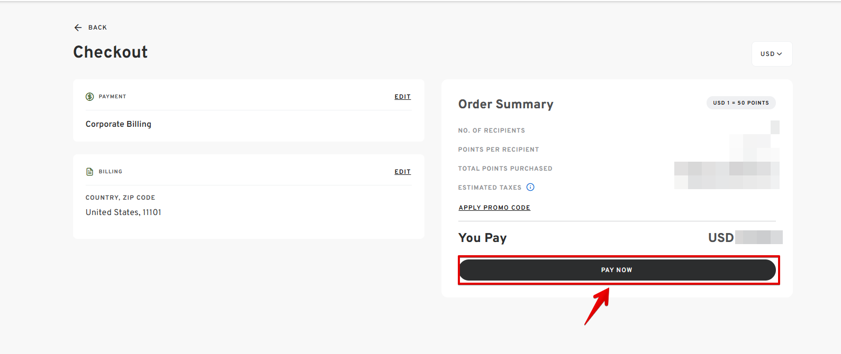
Task: Open the Apply Promo Code link
Action: [494, 208]
